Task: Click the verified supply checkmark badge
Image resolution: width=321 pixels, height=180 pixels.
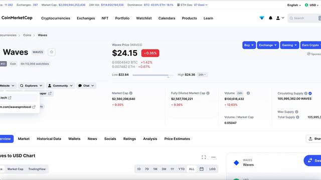Action: [x=310, y=93]
